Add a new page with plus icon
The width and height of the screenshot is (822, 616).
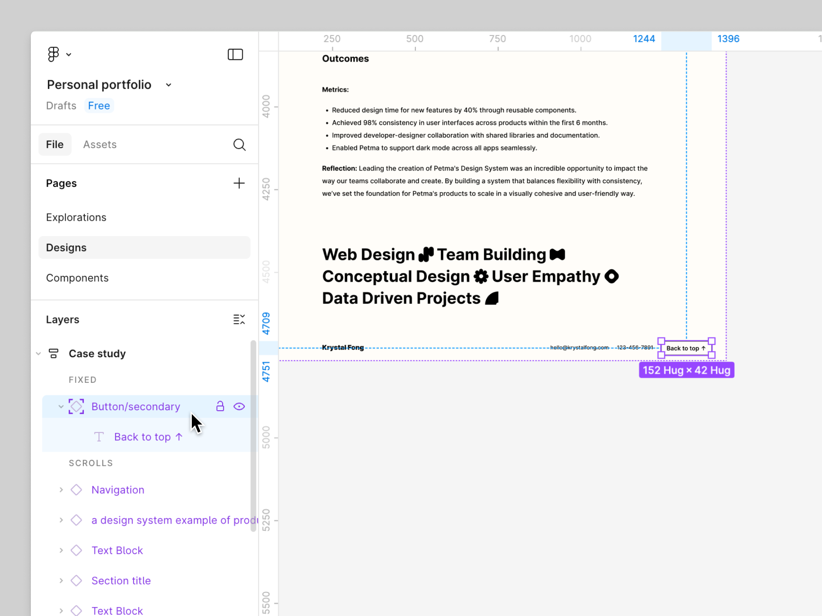[x=239, y=183]
